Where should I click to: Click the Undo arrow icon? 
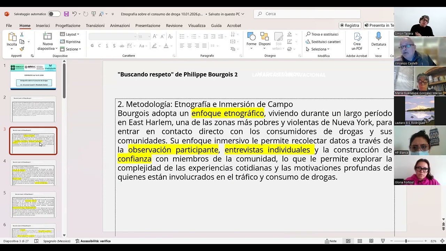tap(74, 14)
